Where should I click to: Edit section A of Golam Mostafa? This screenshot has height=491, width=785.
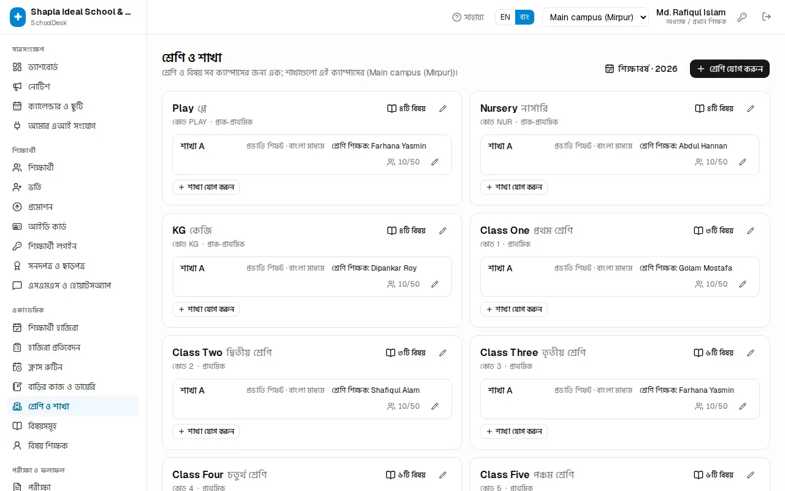[743, 284]
